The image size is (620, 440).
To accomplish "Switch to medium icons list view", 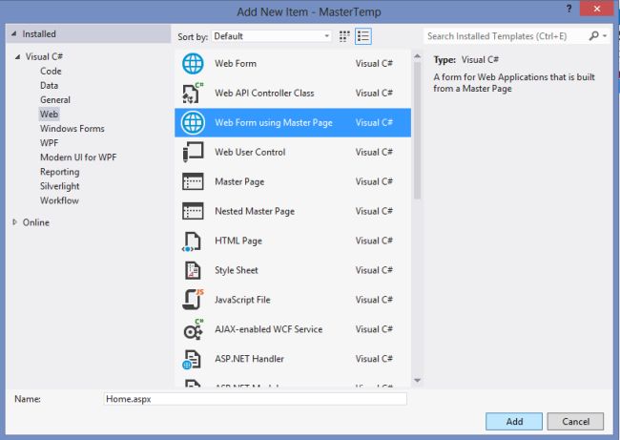I will coord(363,36).
